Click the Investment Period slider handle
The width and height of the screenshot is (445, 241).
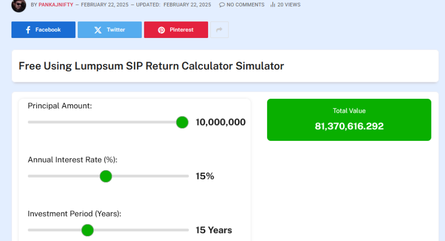[x=87, y=230]
